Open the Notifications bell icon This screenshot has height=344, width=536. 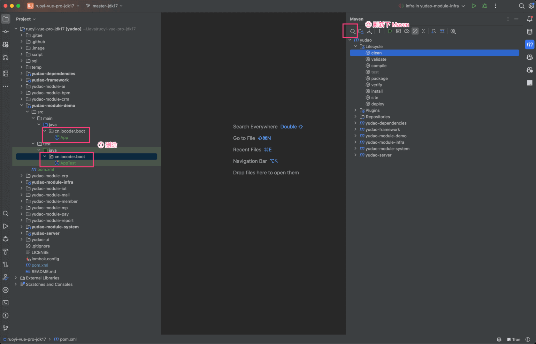(530, 19)
